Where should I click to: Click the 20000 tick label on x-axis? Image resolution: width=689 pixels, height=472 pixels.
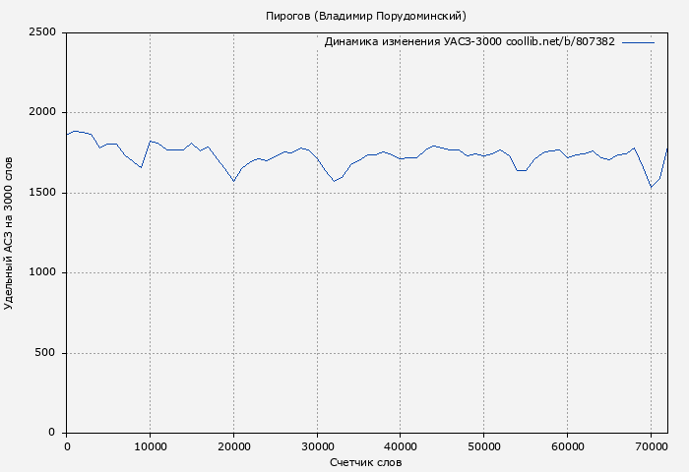coord(233,446)
